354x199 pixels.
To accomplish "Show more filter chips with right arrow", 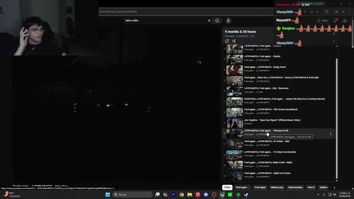I will click(x=334, y=187).
